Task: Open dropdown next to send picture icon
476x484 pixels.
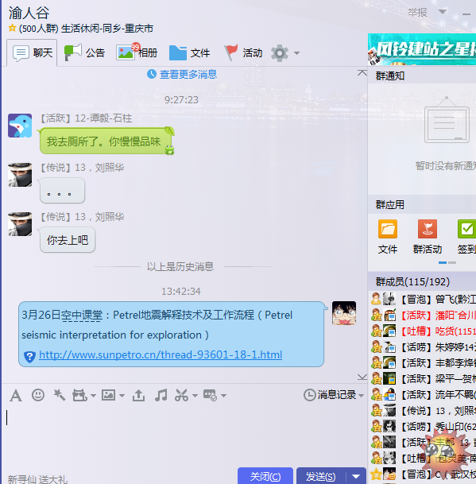Action: point(122,396)
